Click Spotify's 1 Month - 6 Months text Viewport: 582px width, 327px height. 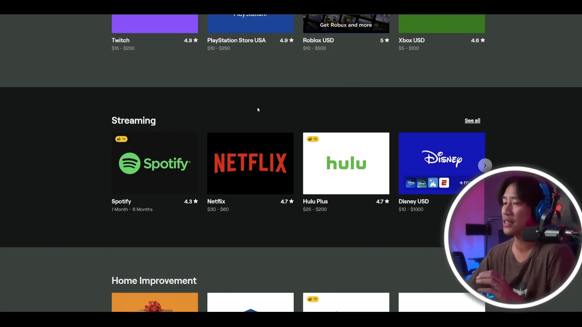[132, 209]
